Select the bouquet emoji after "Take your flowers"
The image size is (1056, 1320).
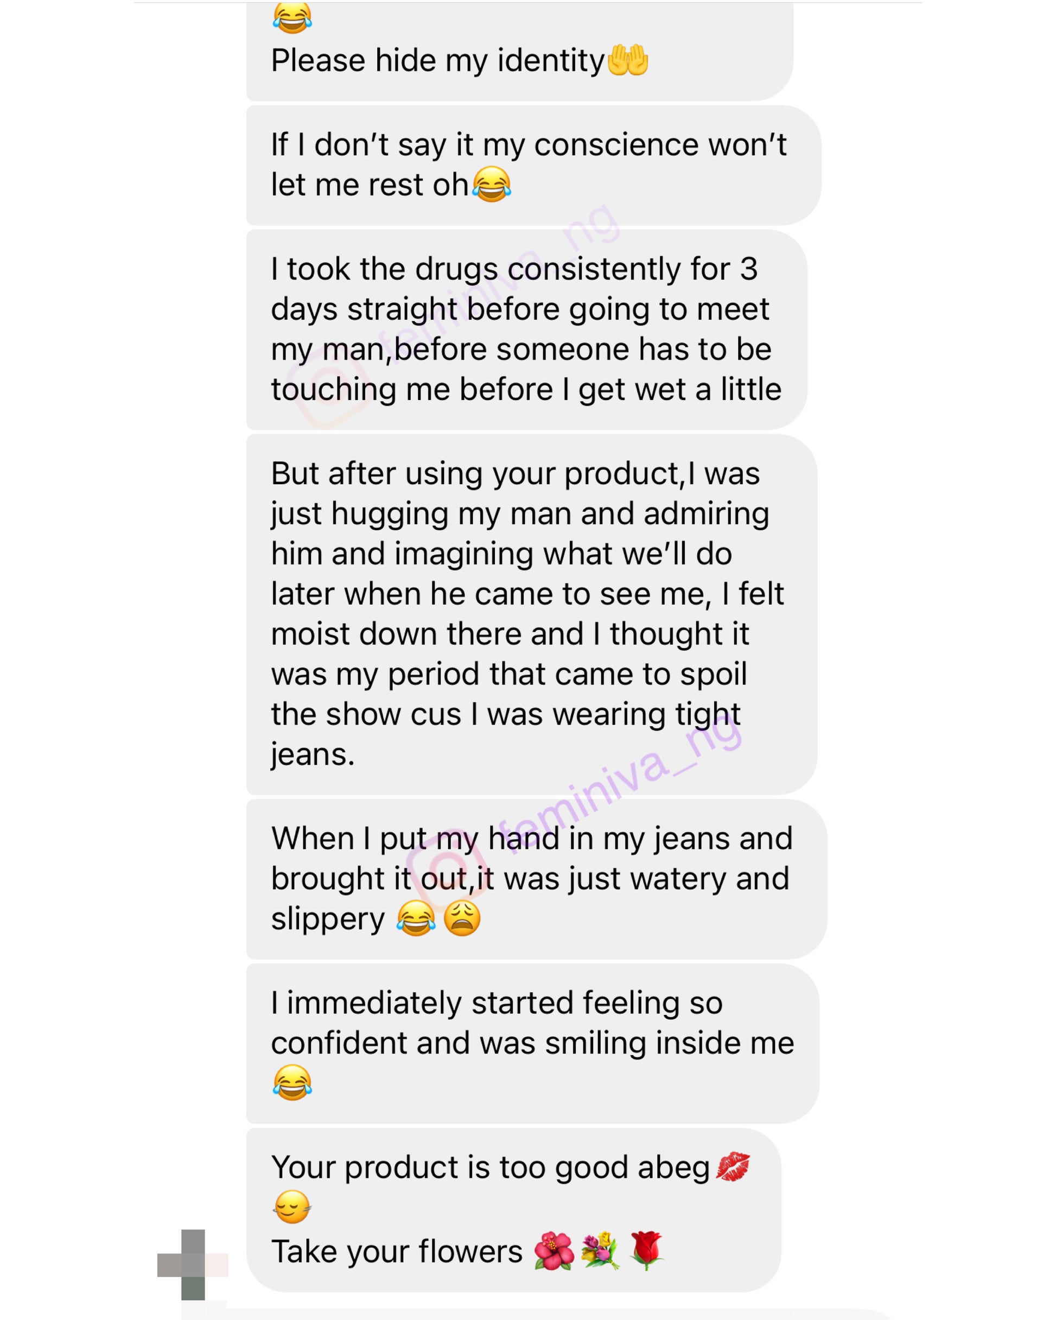coord(600,1251)
